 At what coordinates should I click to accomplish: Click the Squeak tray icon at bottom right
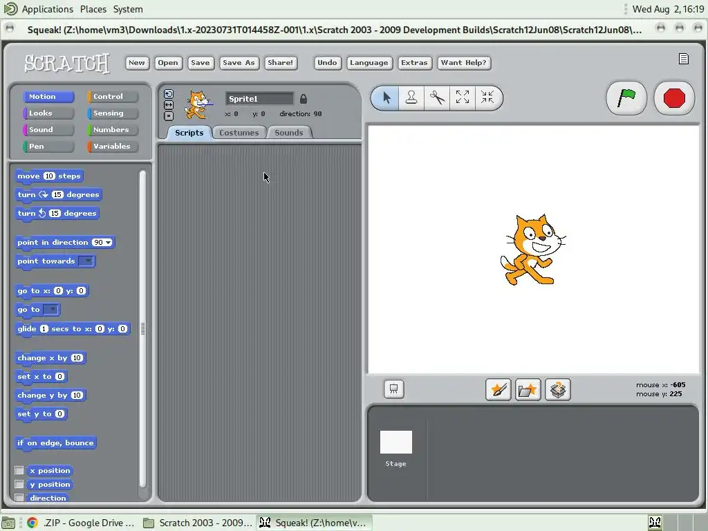pos(655,523)
